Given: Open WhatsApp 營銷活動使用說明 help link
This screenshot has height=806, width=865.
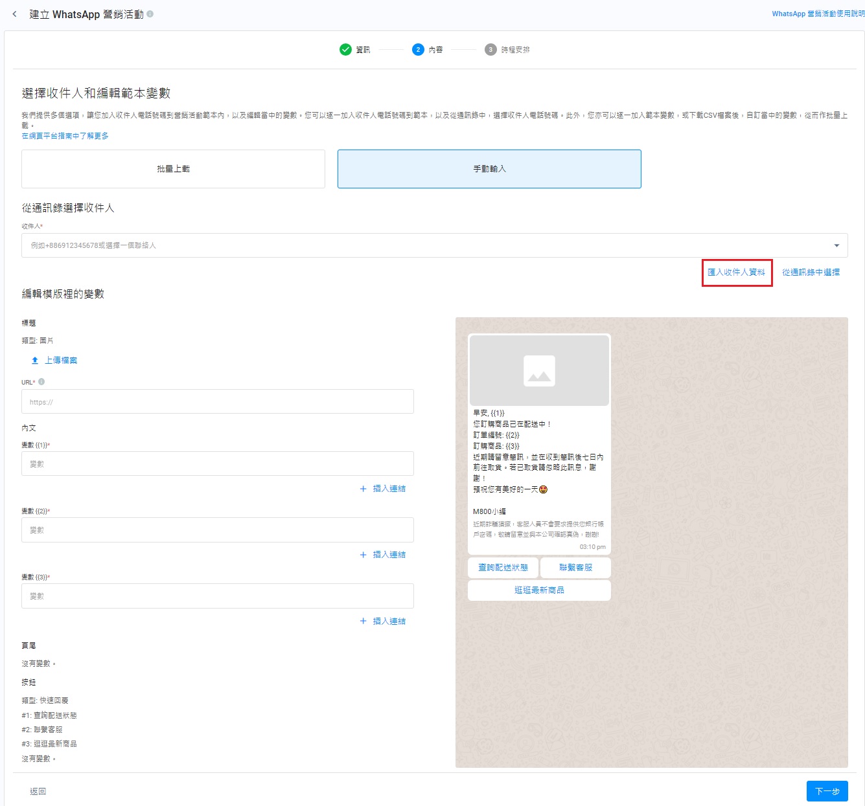Looking at the screenshot, I should (818, 14).
